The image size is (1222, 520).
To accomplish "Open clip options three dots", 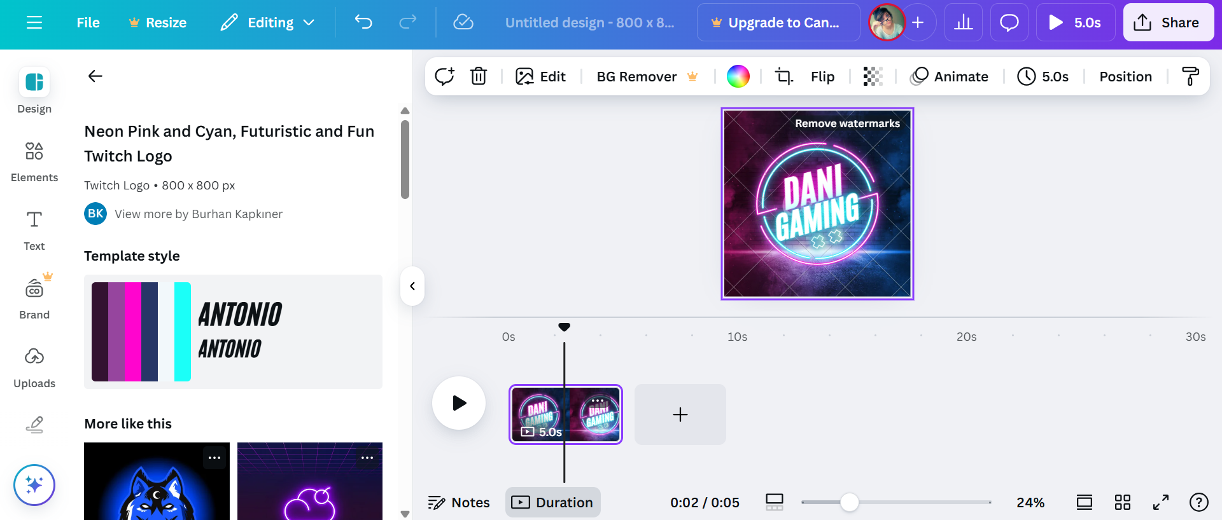I will tap(598, 401).
